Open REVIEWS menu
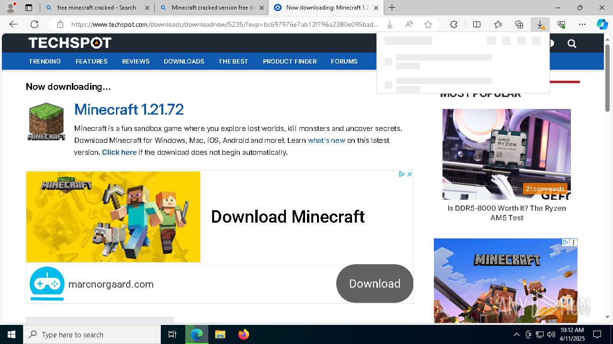This screenshot has height=344, width=613. pos(136,61)
